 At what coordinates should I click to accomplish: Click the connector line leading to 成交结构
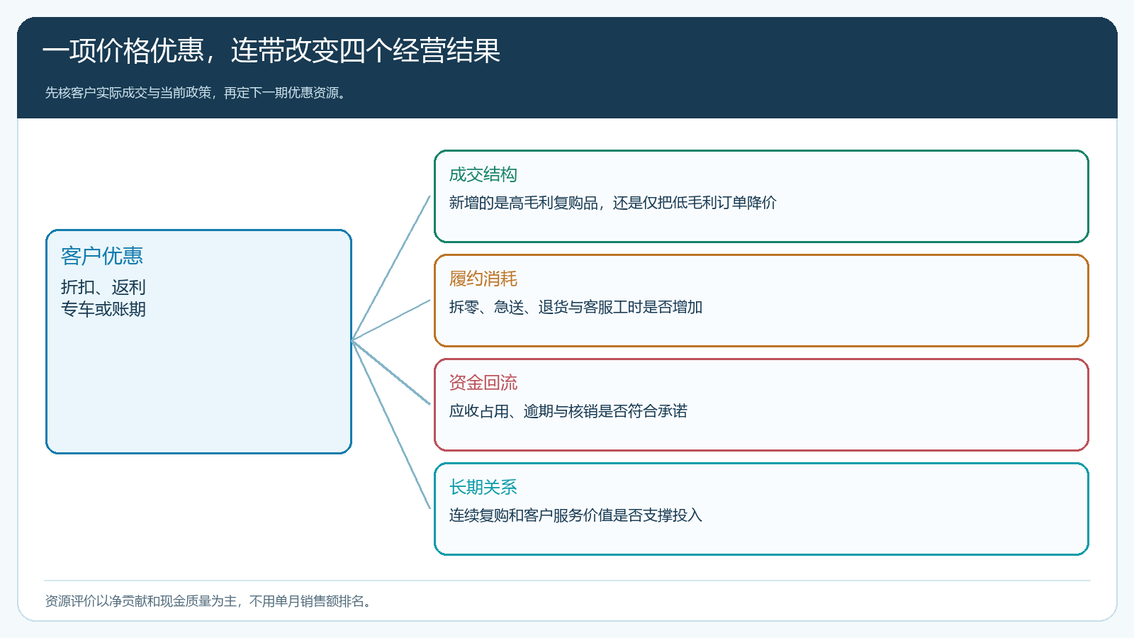(391, 268)
